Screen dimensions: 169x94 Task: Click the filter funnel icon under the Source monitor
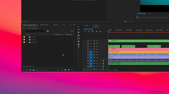(x=125, y=22)
